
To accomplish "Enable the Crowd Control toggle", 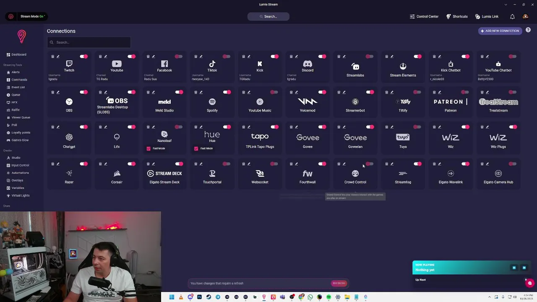I will click(x=370, y=164).
